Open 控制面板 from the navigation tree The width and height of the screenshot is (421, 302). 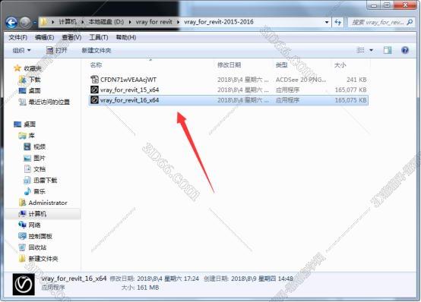point(40,236)
